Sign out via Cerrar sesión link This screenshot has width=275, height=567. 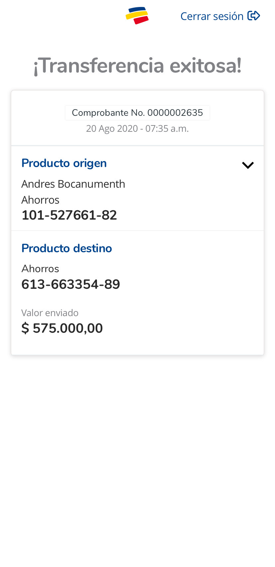[212, 16]
